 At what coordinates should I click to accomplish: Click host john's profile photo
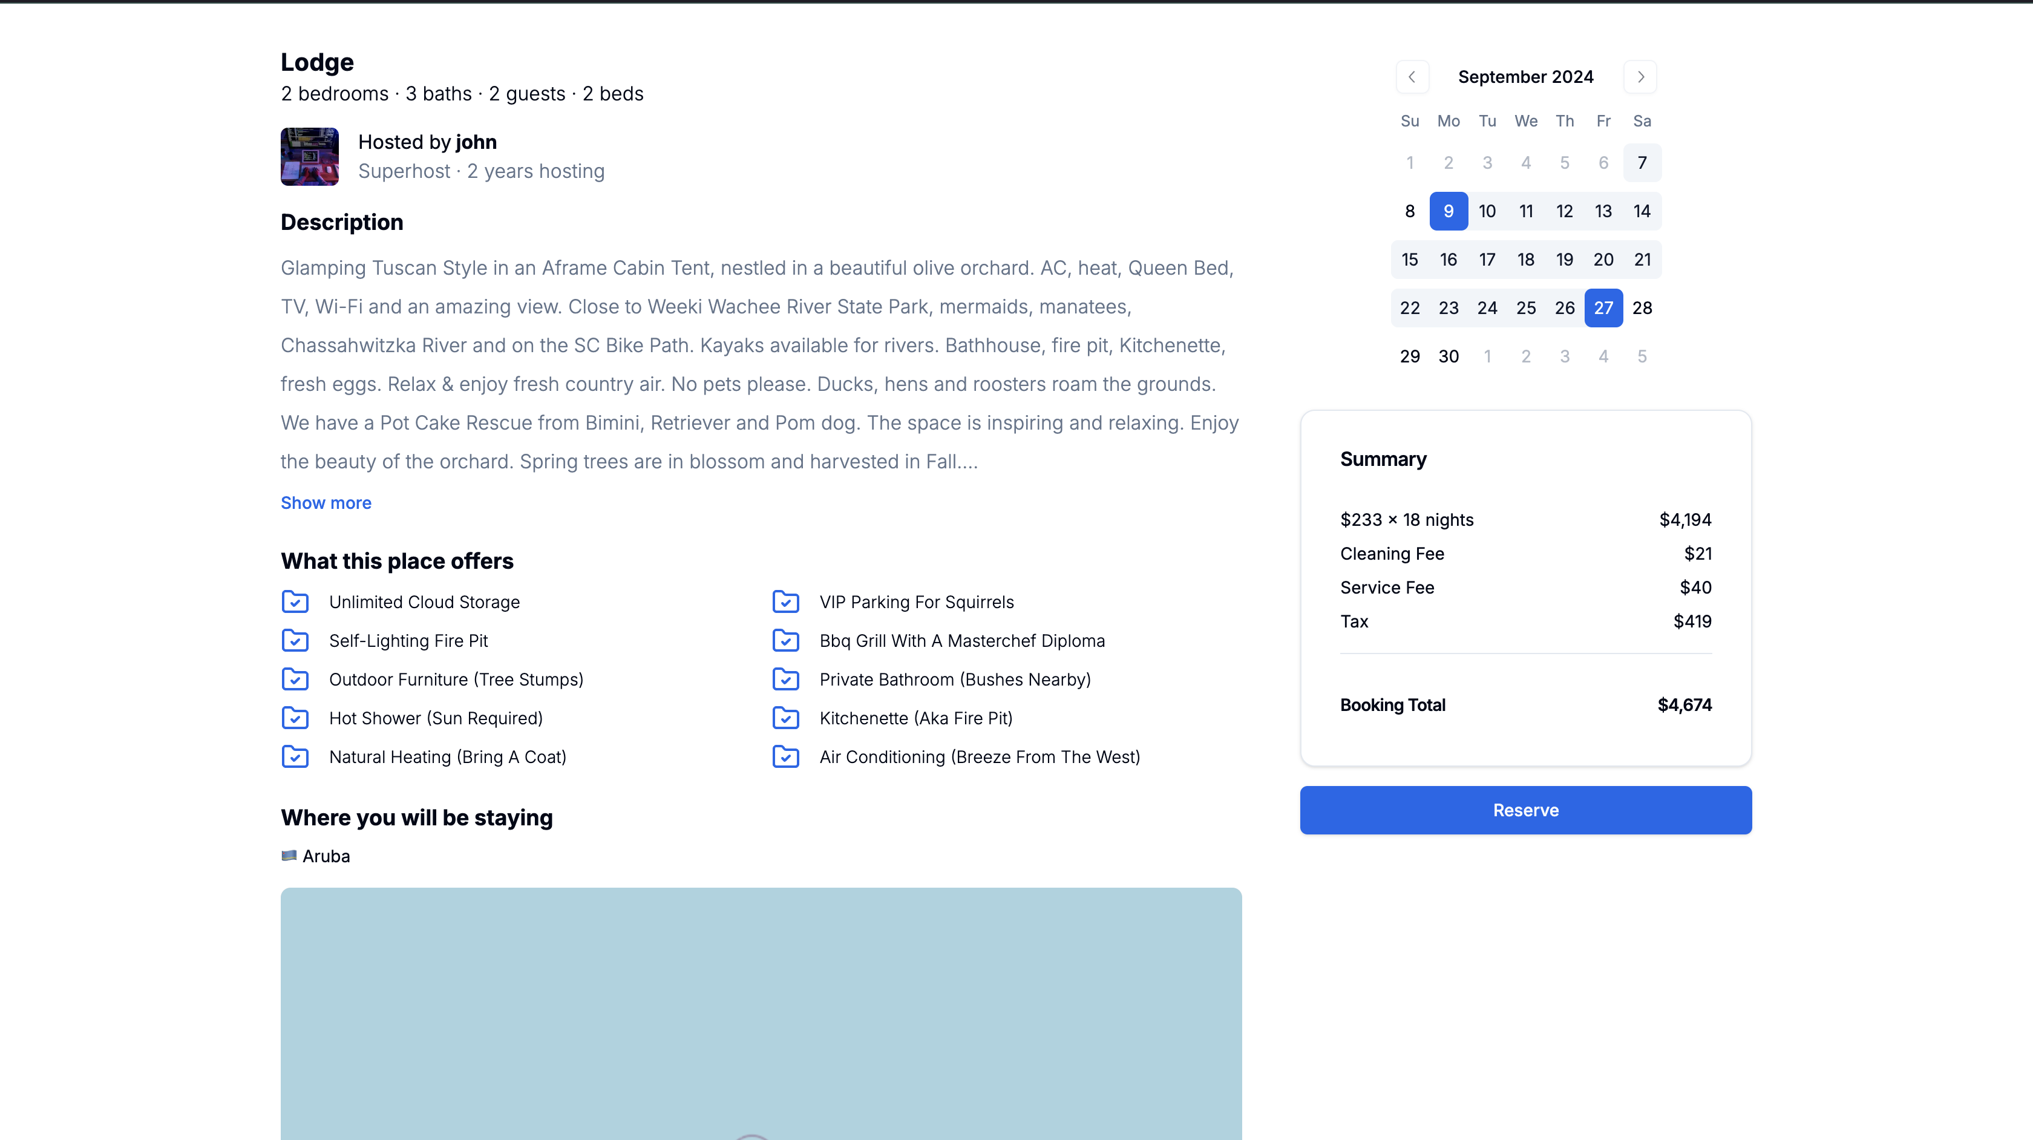click(x=309, y=156)
